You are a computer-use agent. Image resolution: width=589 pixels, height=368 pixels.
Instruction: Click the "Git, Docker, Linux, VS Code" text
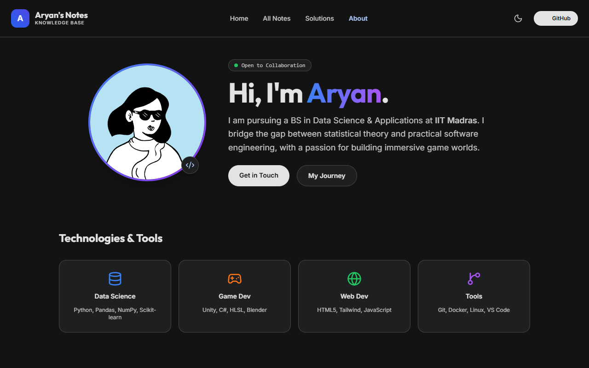coord(474,310)
